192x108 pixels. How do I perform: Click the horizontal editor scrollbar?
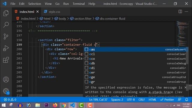(56, 95)
